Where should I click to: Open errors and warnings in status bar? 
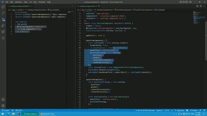click(x=19, y=110)
